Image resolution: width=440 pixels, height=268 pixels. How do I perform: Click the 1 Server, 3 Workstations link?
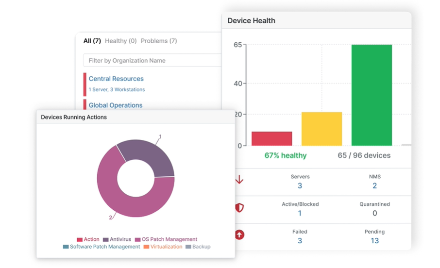click(x=117, y=89)
